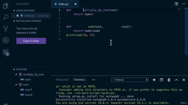Select hello.py in Open Editors
Image resolution: width=188 pixels, height=105 pixels.
31,15
